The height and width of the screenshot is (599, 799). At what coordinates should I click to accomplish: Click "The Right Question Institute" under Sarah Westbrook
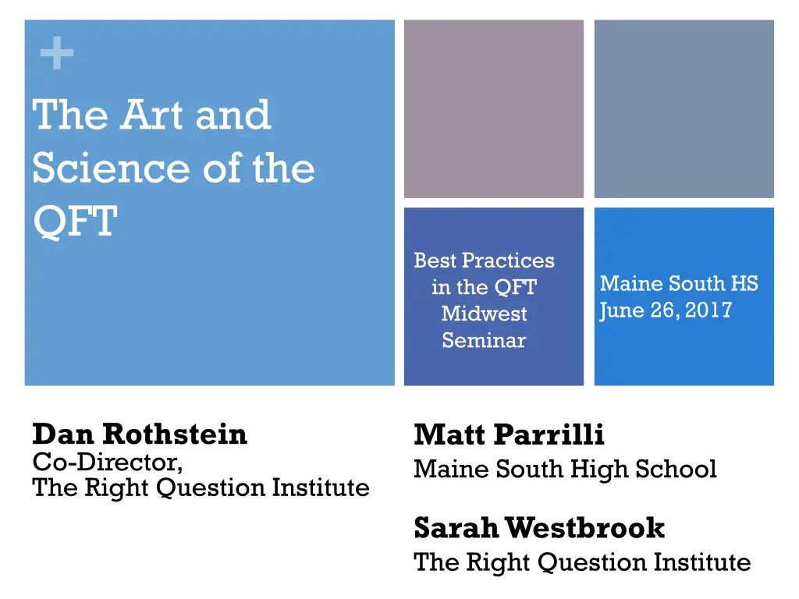point(581,562)
